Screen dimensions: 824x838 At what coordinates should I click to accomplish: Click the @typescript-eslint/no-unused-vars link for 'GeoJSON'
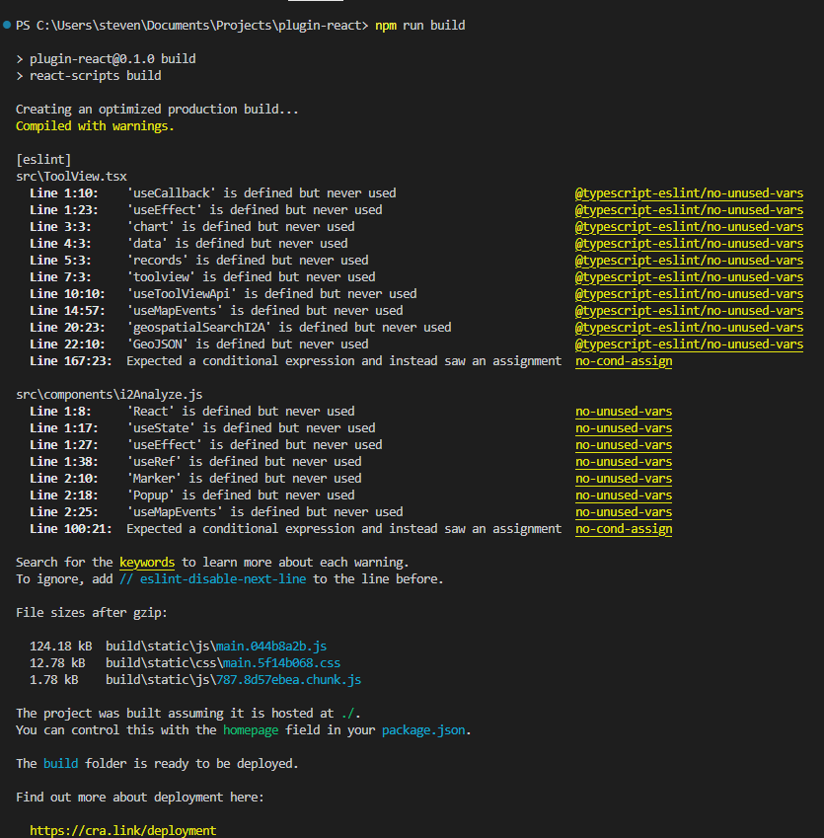pyautogui.click(x=689, y=343)
